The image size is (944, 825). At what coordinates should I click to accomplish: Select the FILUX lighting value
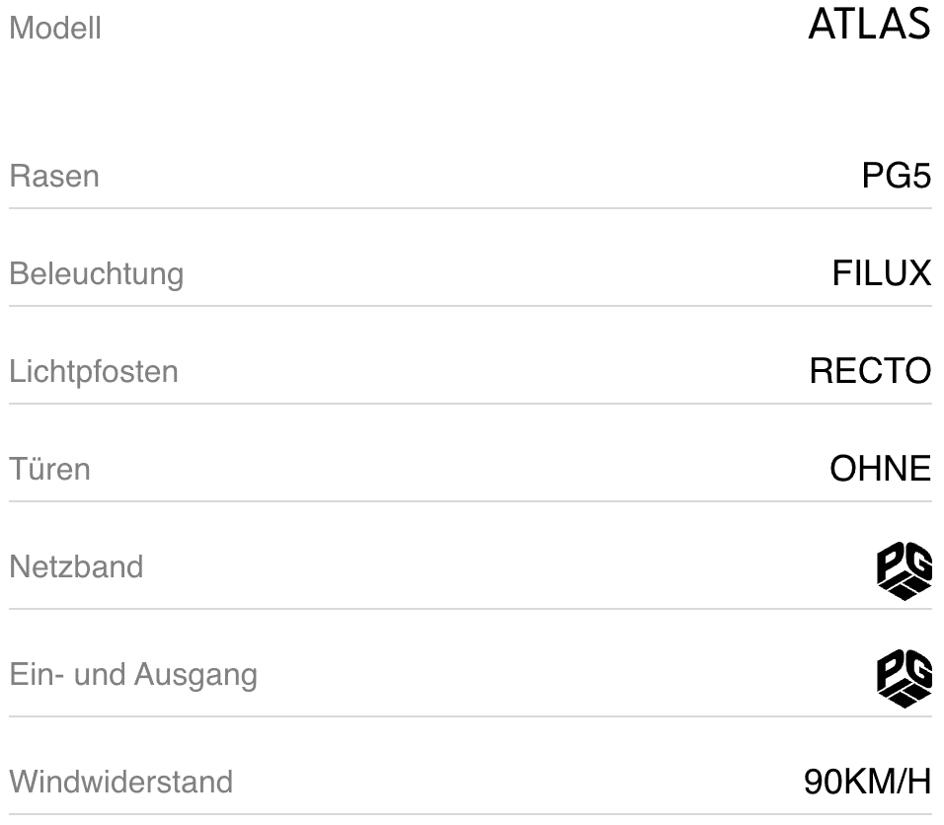coord(881,273)
